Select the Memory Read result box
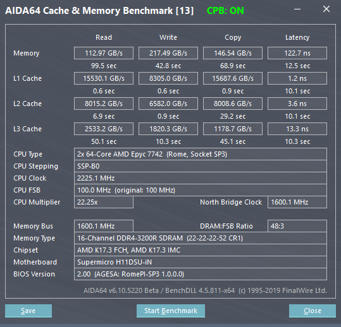Screen dimensions: 341x327 click(104, 53)
